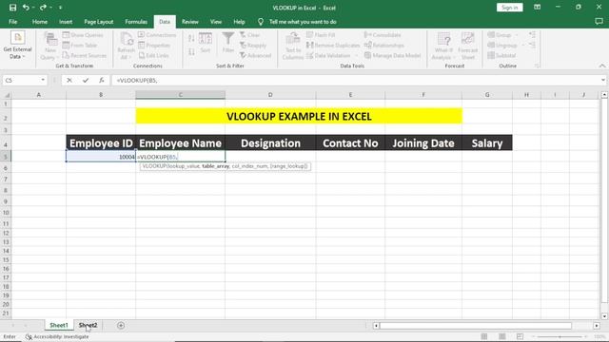
Task: Click Reapply filter
Action: point(253,46)
